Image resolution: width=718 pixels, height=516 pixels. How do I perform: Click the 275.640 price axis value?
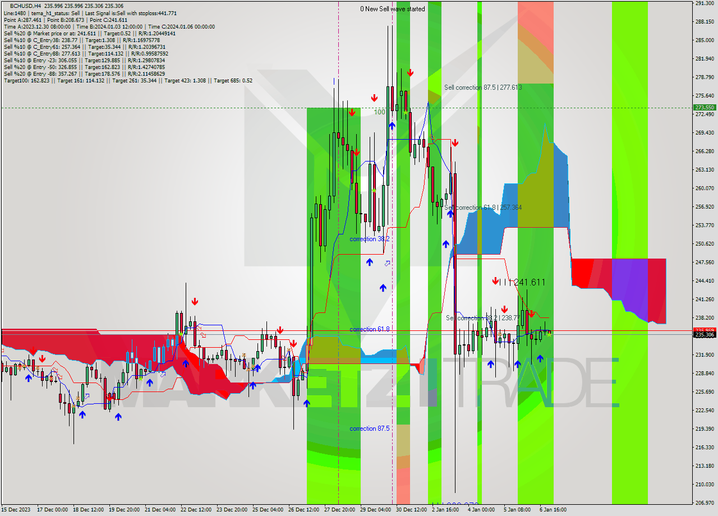point(705,96)
